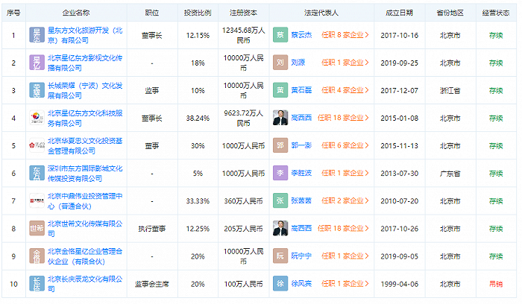This screenshot has height=304, width=522.
Task: Click the purple 星亿 company logo icon
Action: tap(37, 63)
